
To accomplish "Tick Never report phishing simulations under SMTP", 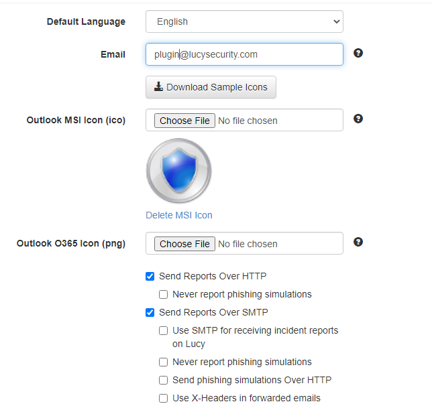I will click(164, 362).
